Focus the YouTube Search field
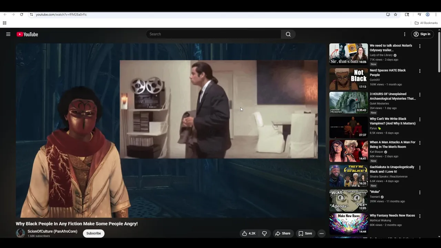The height and width of the screenshot is (248, 441). point(214,34)
